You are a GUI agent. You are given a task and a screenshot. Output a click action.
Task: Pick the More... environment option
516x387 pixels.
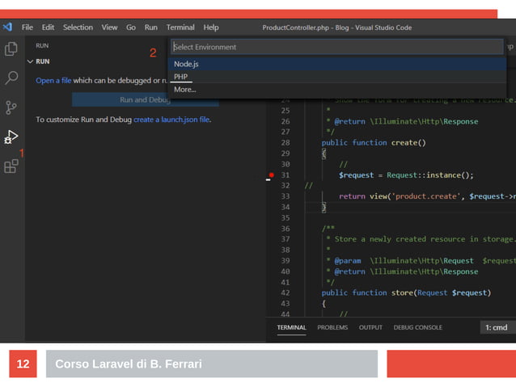coord(185,90)
